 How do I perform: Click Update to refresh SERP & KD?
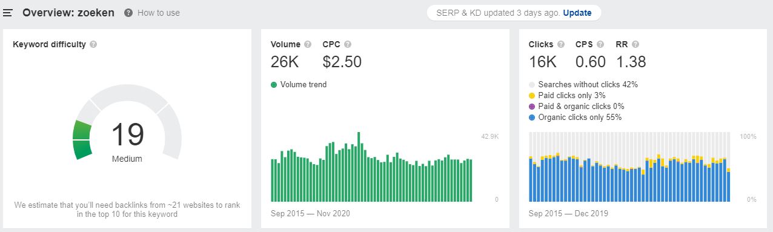577,13
